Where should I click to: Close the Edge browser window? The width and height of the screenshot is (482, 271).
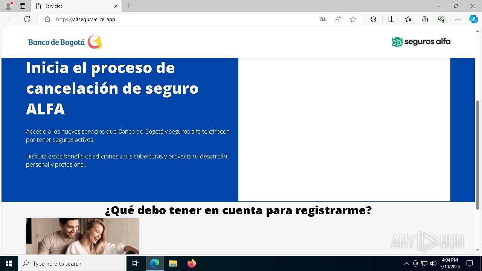[x=473, y=6]
